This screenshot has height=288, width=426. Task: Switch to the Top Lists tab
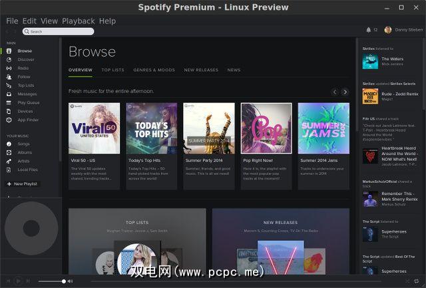(x=112, y=70)
